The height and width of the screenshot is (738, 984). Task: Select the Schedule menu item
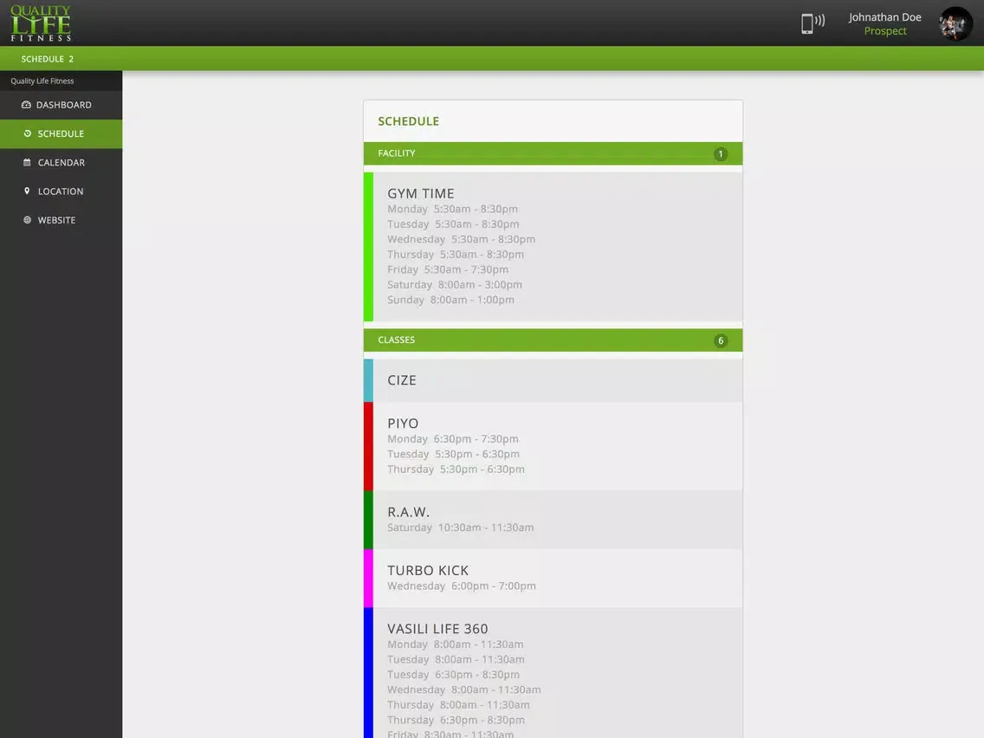coord(61,133)
